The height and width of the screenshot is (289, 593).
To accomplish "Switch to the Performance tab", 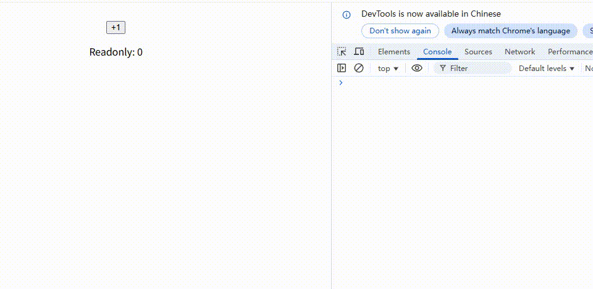I will 569,52.
